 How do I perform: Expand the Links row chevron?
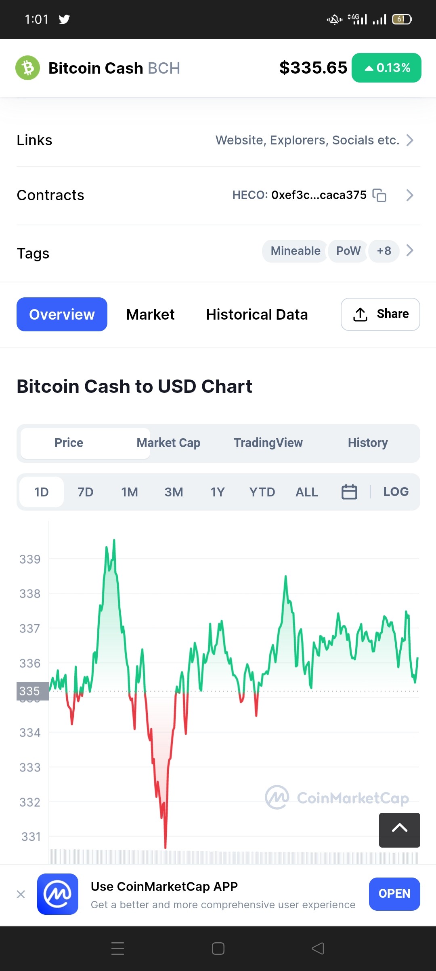(410, 140)
